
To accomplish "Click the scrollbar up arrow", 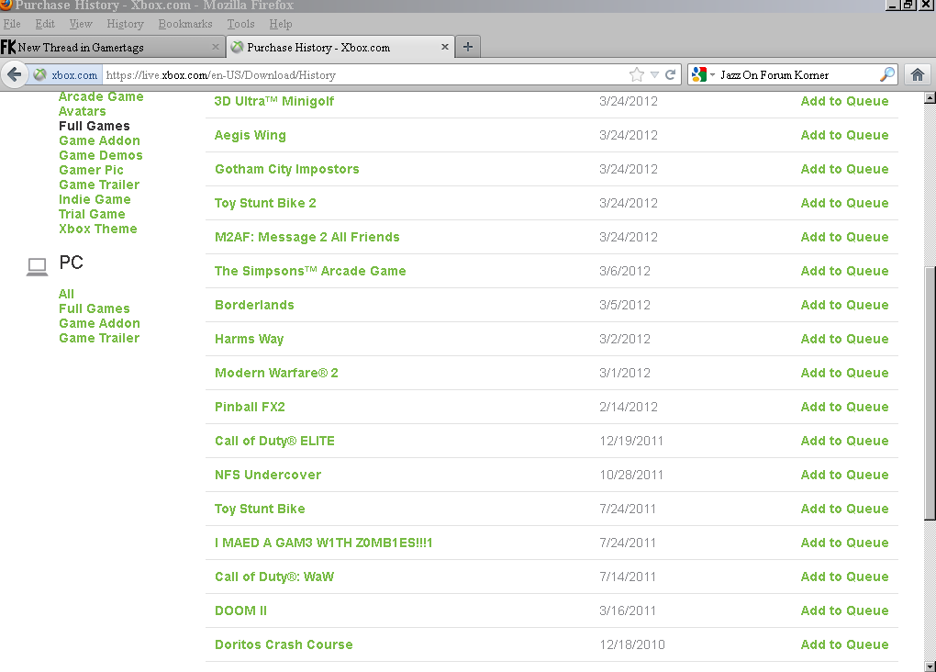I will click(x=930, y=98).
